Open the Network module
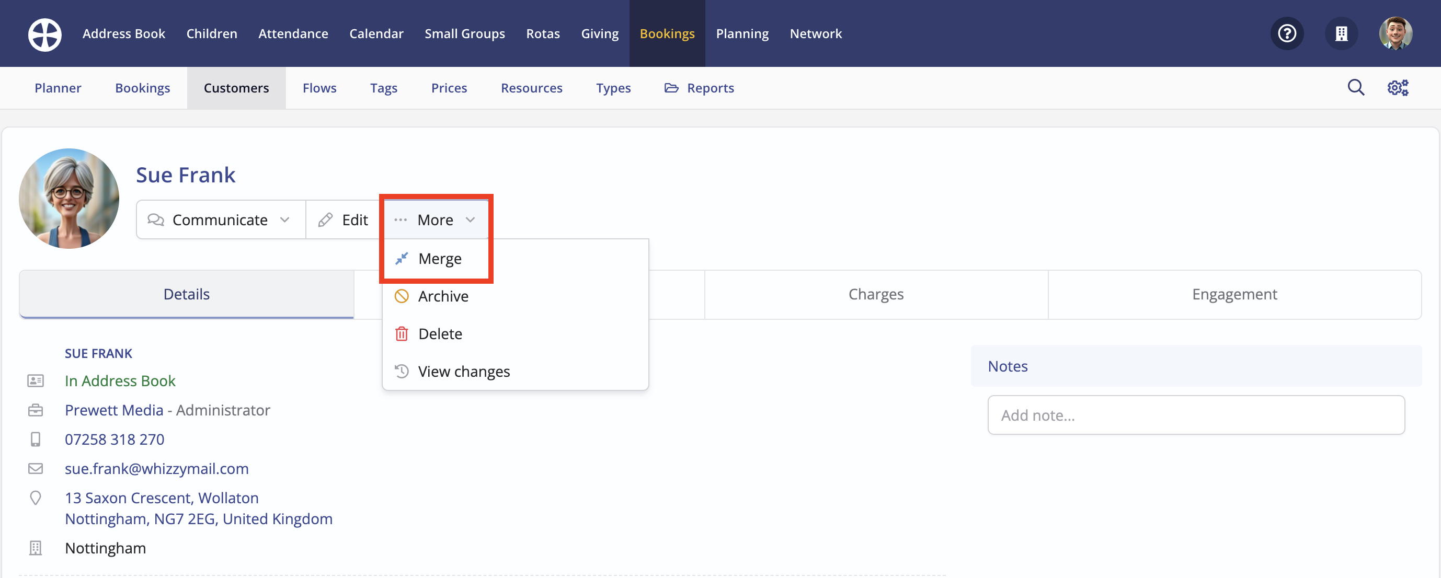The height and width of the screenshot is (578, 1441). click(815, 33)
